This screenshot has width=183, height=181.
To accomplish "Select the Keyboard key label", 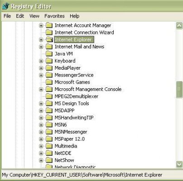I will pyautogui.click(x=65, y=61).
